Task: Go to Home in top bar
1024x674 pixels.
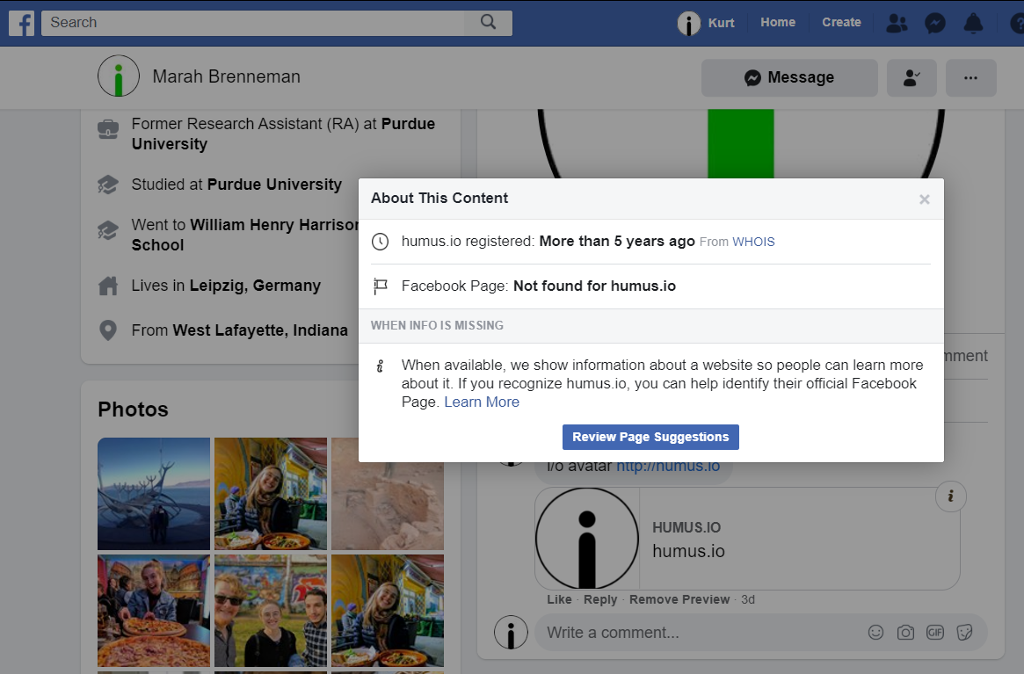Action: coord(777,22)
